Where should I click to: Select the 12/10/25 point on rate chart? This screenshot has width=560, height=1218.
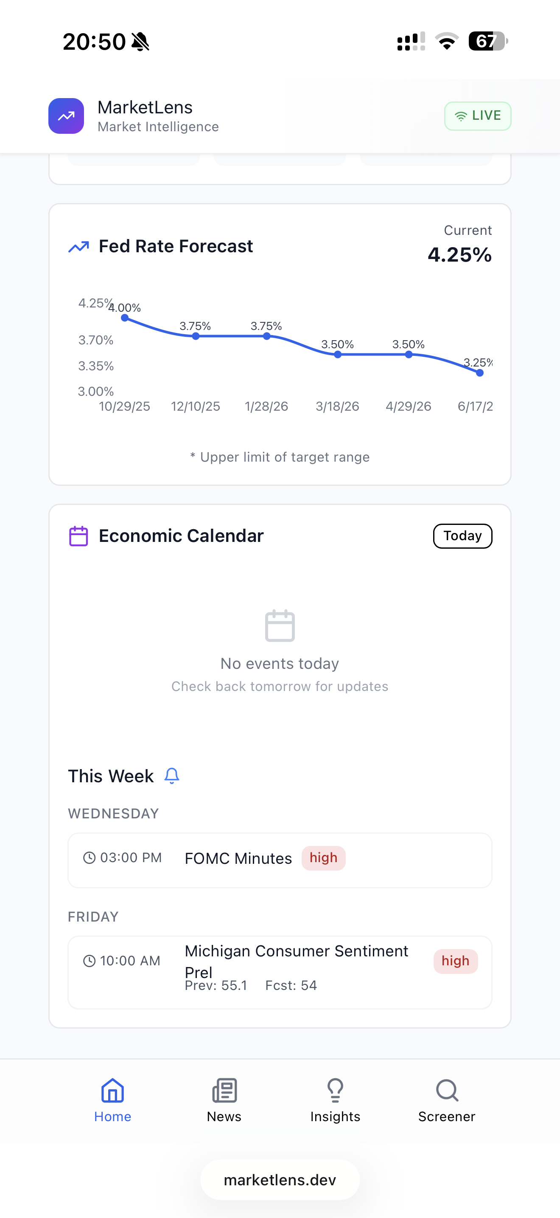click(196, 336)
